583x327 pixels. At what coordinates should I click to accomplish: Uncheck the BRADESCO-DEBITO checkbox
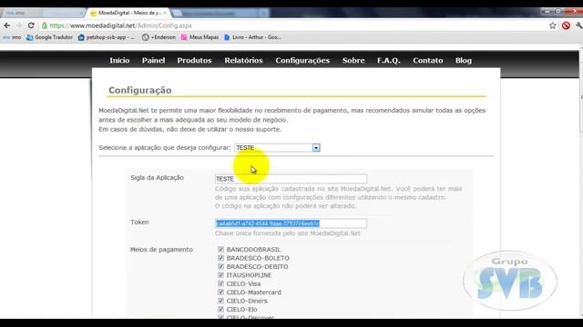click(x=220, y=266)
